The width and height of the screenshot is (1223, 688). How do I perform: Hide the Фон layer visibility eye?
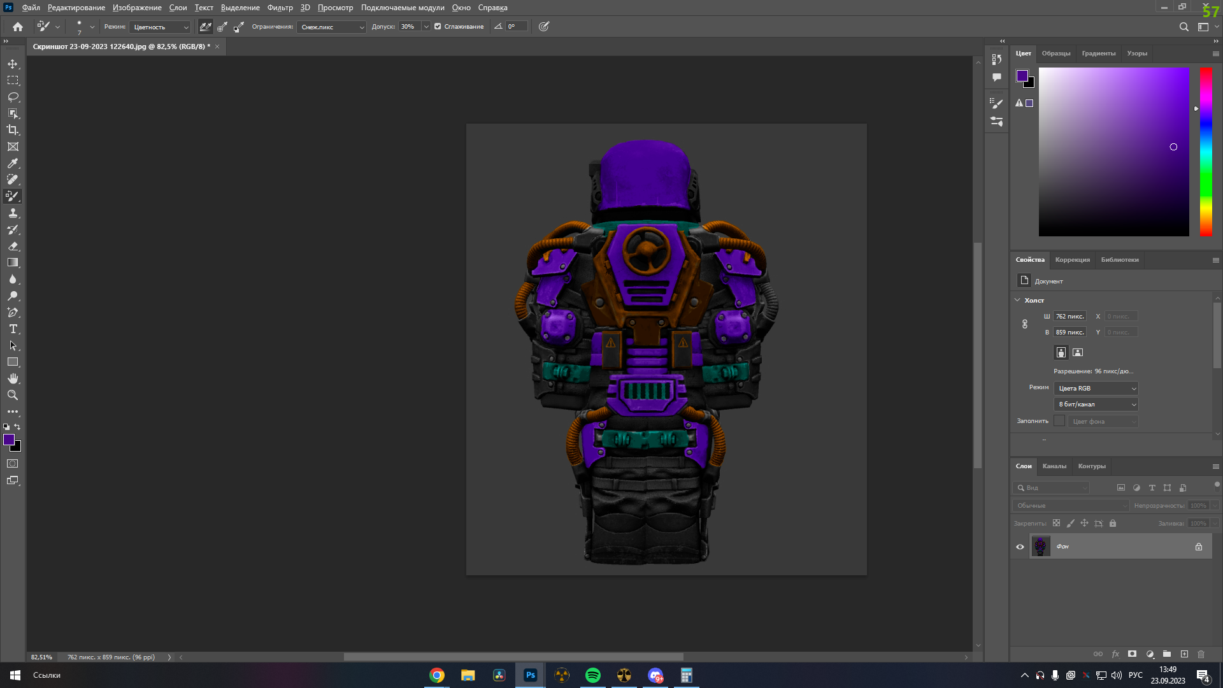(x=1020, y=547)
